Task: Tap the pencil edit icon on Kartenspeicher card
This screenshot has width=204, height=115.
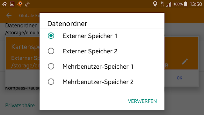Action: tap(185, 62)
